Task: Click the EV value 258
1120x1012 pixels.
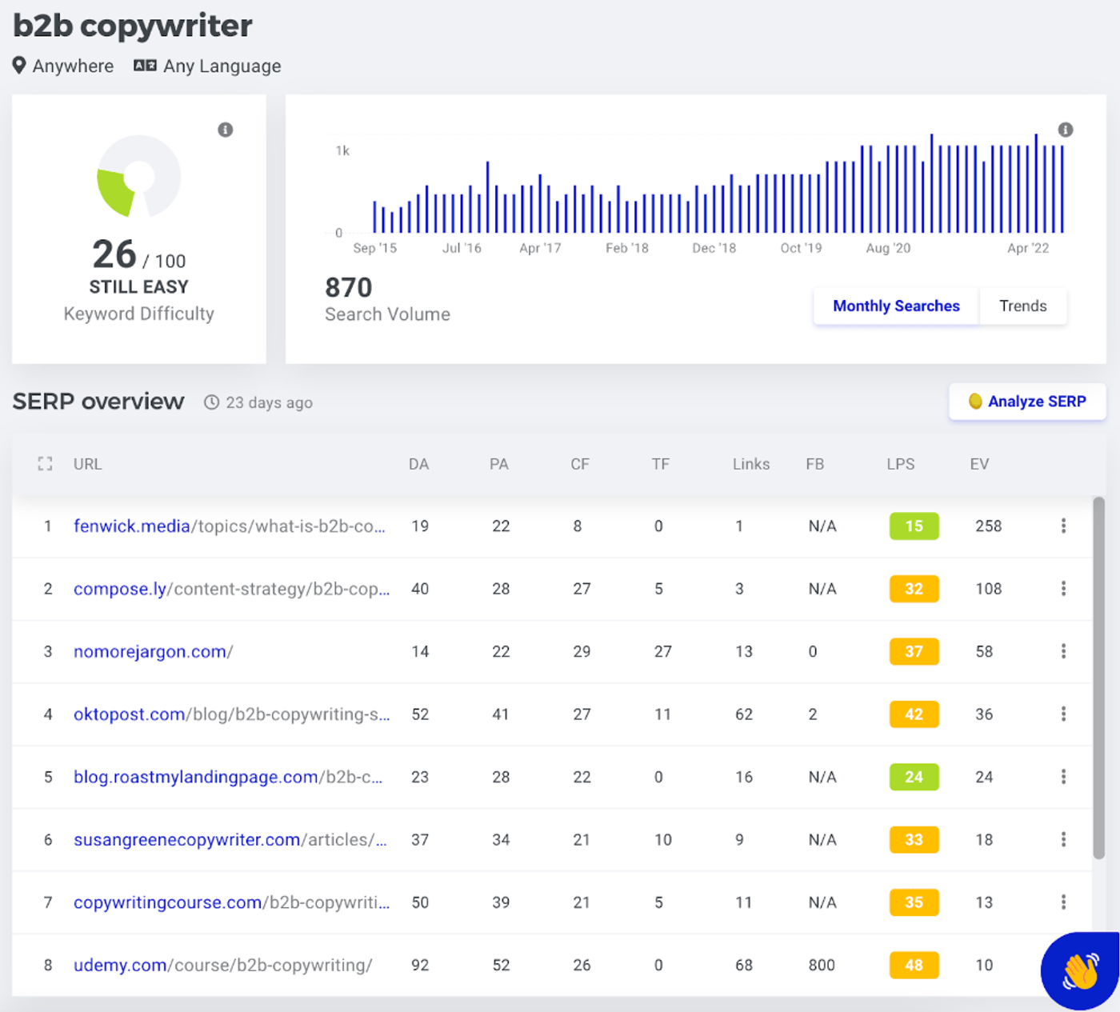Action: click(988, 526)
